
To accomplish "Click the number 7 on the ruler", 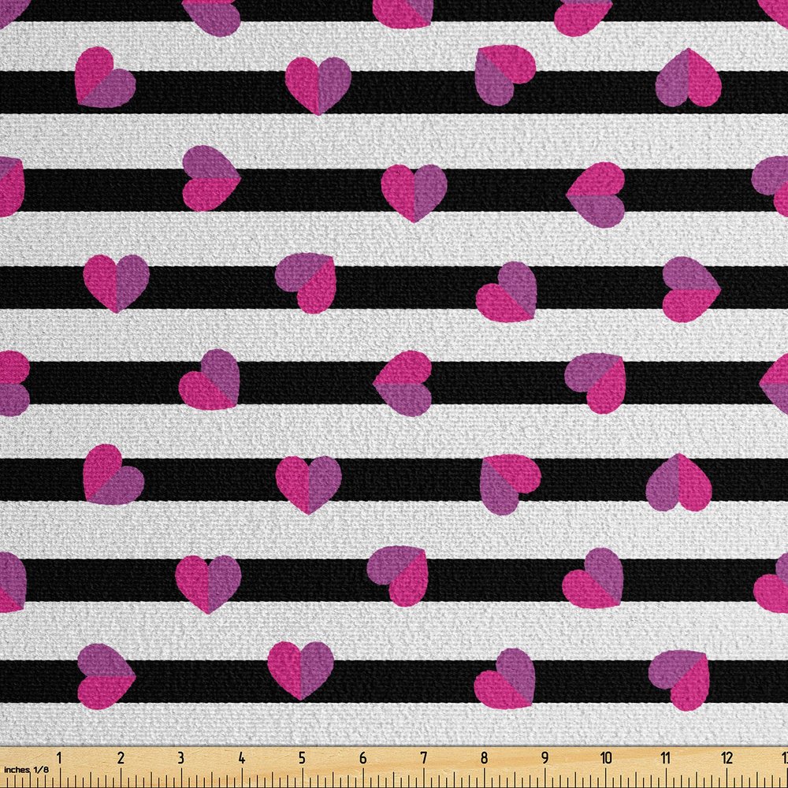I will 424,758.
